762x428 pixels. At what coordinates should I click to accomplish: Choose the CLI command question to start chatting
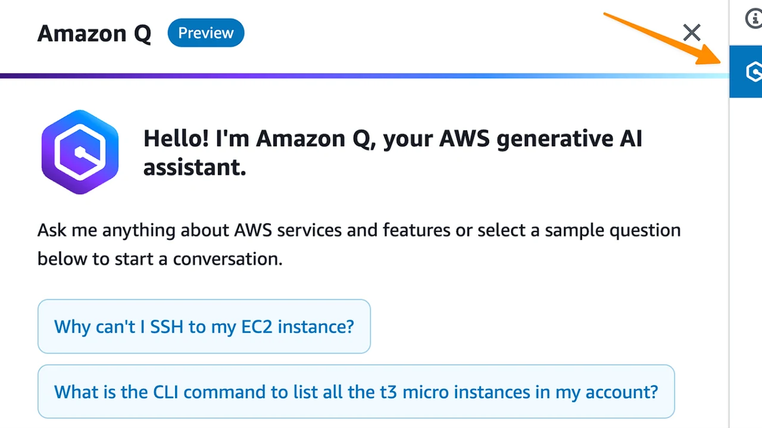[x=356, y=392]
